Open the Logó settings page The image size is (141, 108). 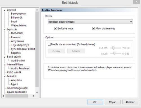pyautogui.click(x=14, y=21)
